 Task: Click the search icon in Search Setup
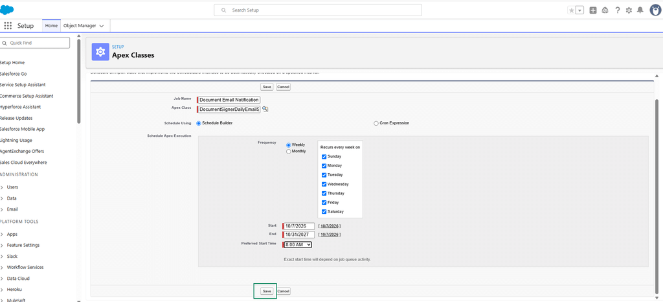(223, 10)
